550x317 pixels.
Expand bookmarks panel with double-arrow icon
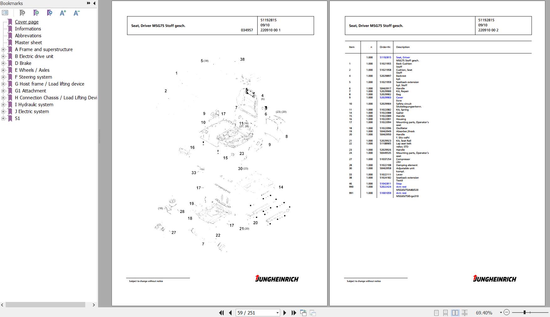[x=88, y=3]
